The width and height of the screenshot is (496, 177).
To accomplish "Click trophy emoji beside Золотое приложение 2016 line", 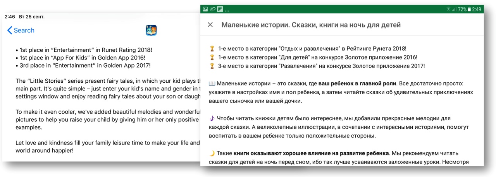I will click(x=212, y=57).
